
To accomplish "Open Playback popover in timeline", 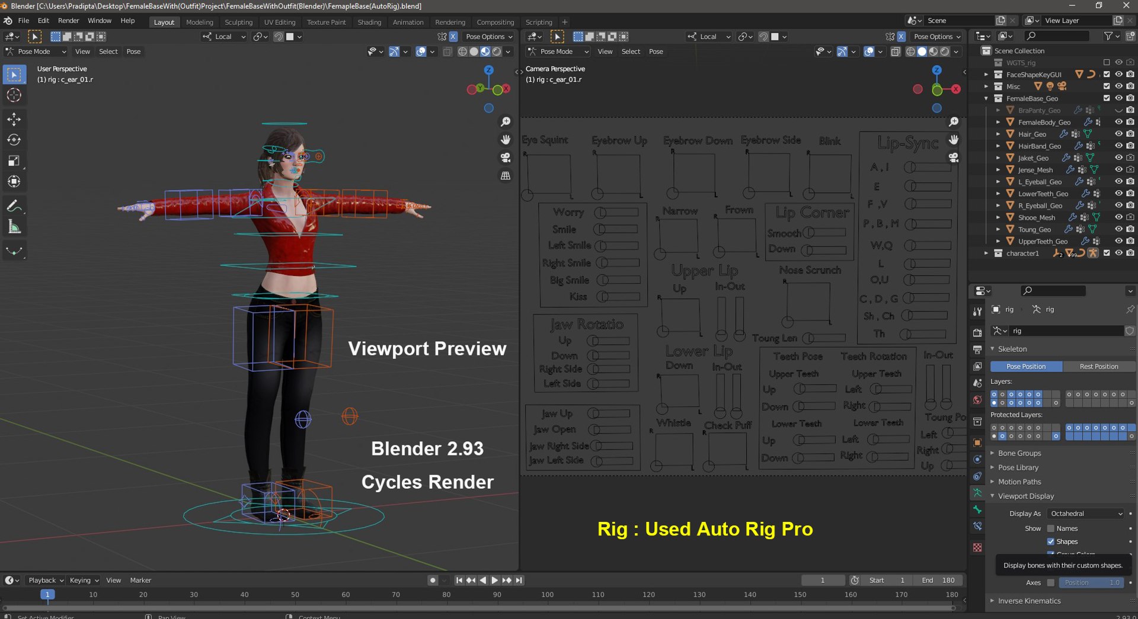I will (46, 580).
